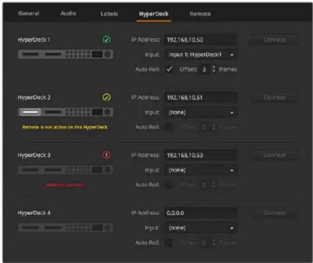Click the HyperDeck 2 label

click(34, 97)
